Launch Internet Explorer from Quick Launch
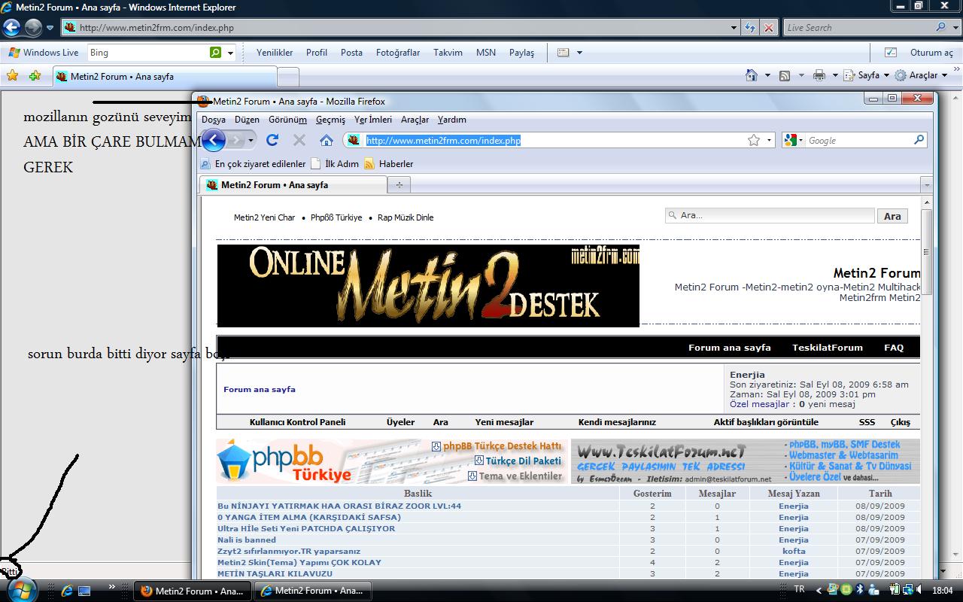The width and height of the screenshot is (963, 602). pyautogui.click(x=67, y=591)
